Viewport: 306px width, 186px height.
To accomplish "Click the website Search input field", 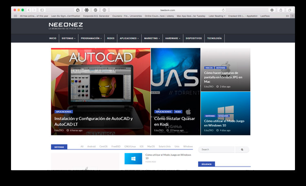I will [216, 150].
